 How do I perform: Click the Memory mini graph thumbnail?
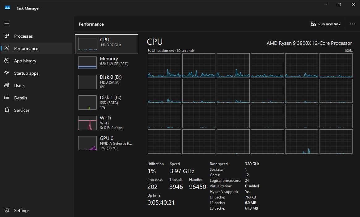click(x=87, y=63)
